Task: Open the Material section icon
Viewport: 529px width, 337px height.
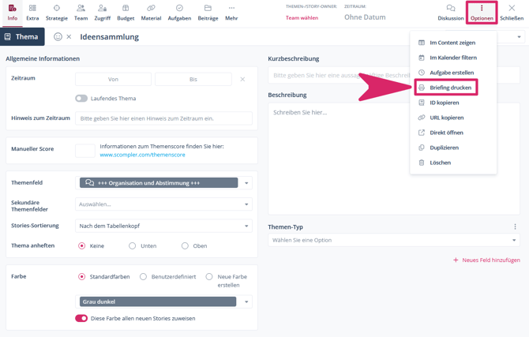Action: (x=151, y=9)
